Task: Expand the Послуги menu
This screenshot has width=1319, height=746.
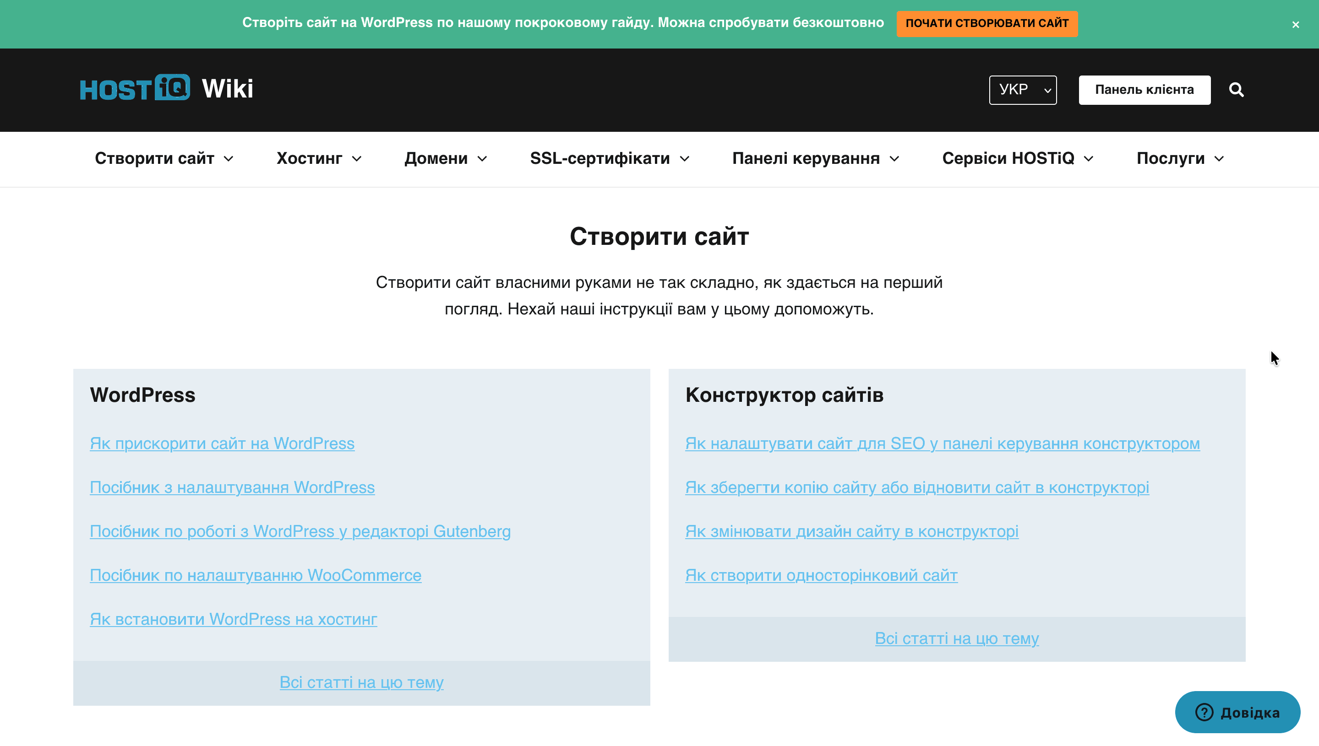Action: tap(1180, 159)
